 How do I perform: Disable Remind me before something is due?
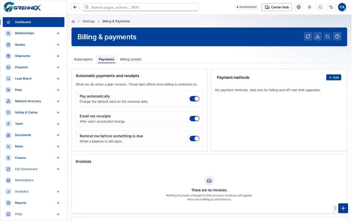click(x=194, y=138)
